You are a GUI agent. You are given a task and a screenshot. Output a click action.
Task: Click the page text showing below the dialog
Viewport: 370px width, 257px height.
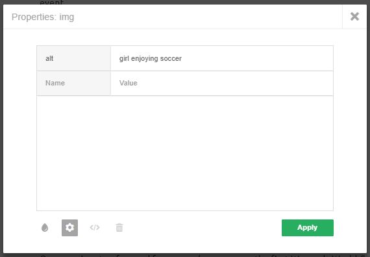203,255
